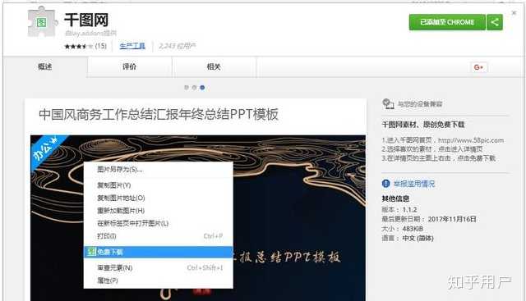Click the update date 2017年11月16日
The width and height of the screenshot is (526, 301).
pyautogui.click(x=452, y=219)
